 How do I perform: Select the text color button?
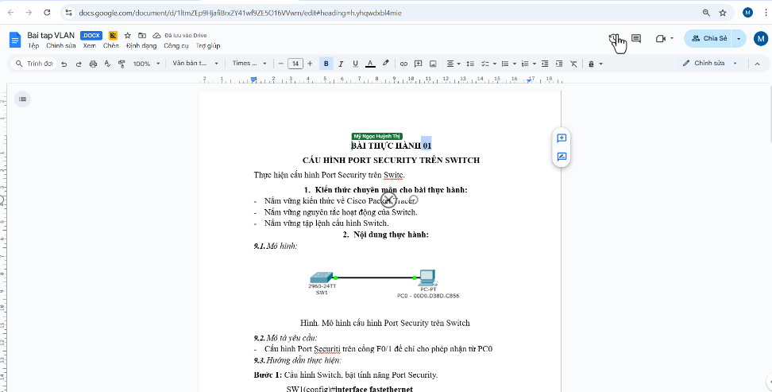click(370, 64)
